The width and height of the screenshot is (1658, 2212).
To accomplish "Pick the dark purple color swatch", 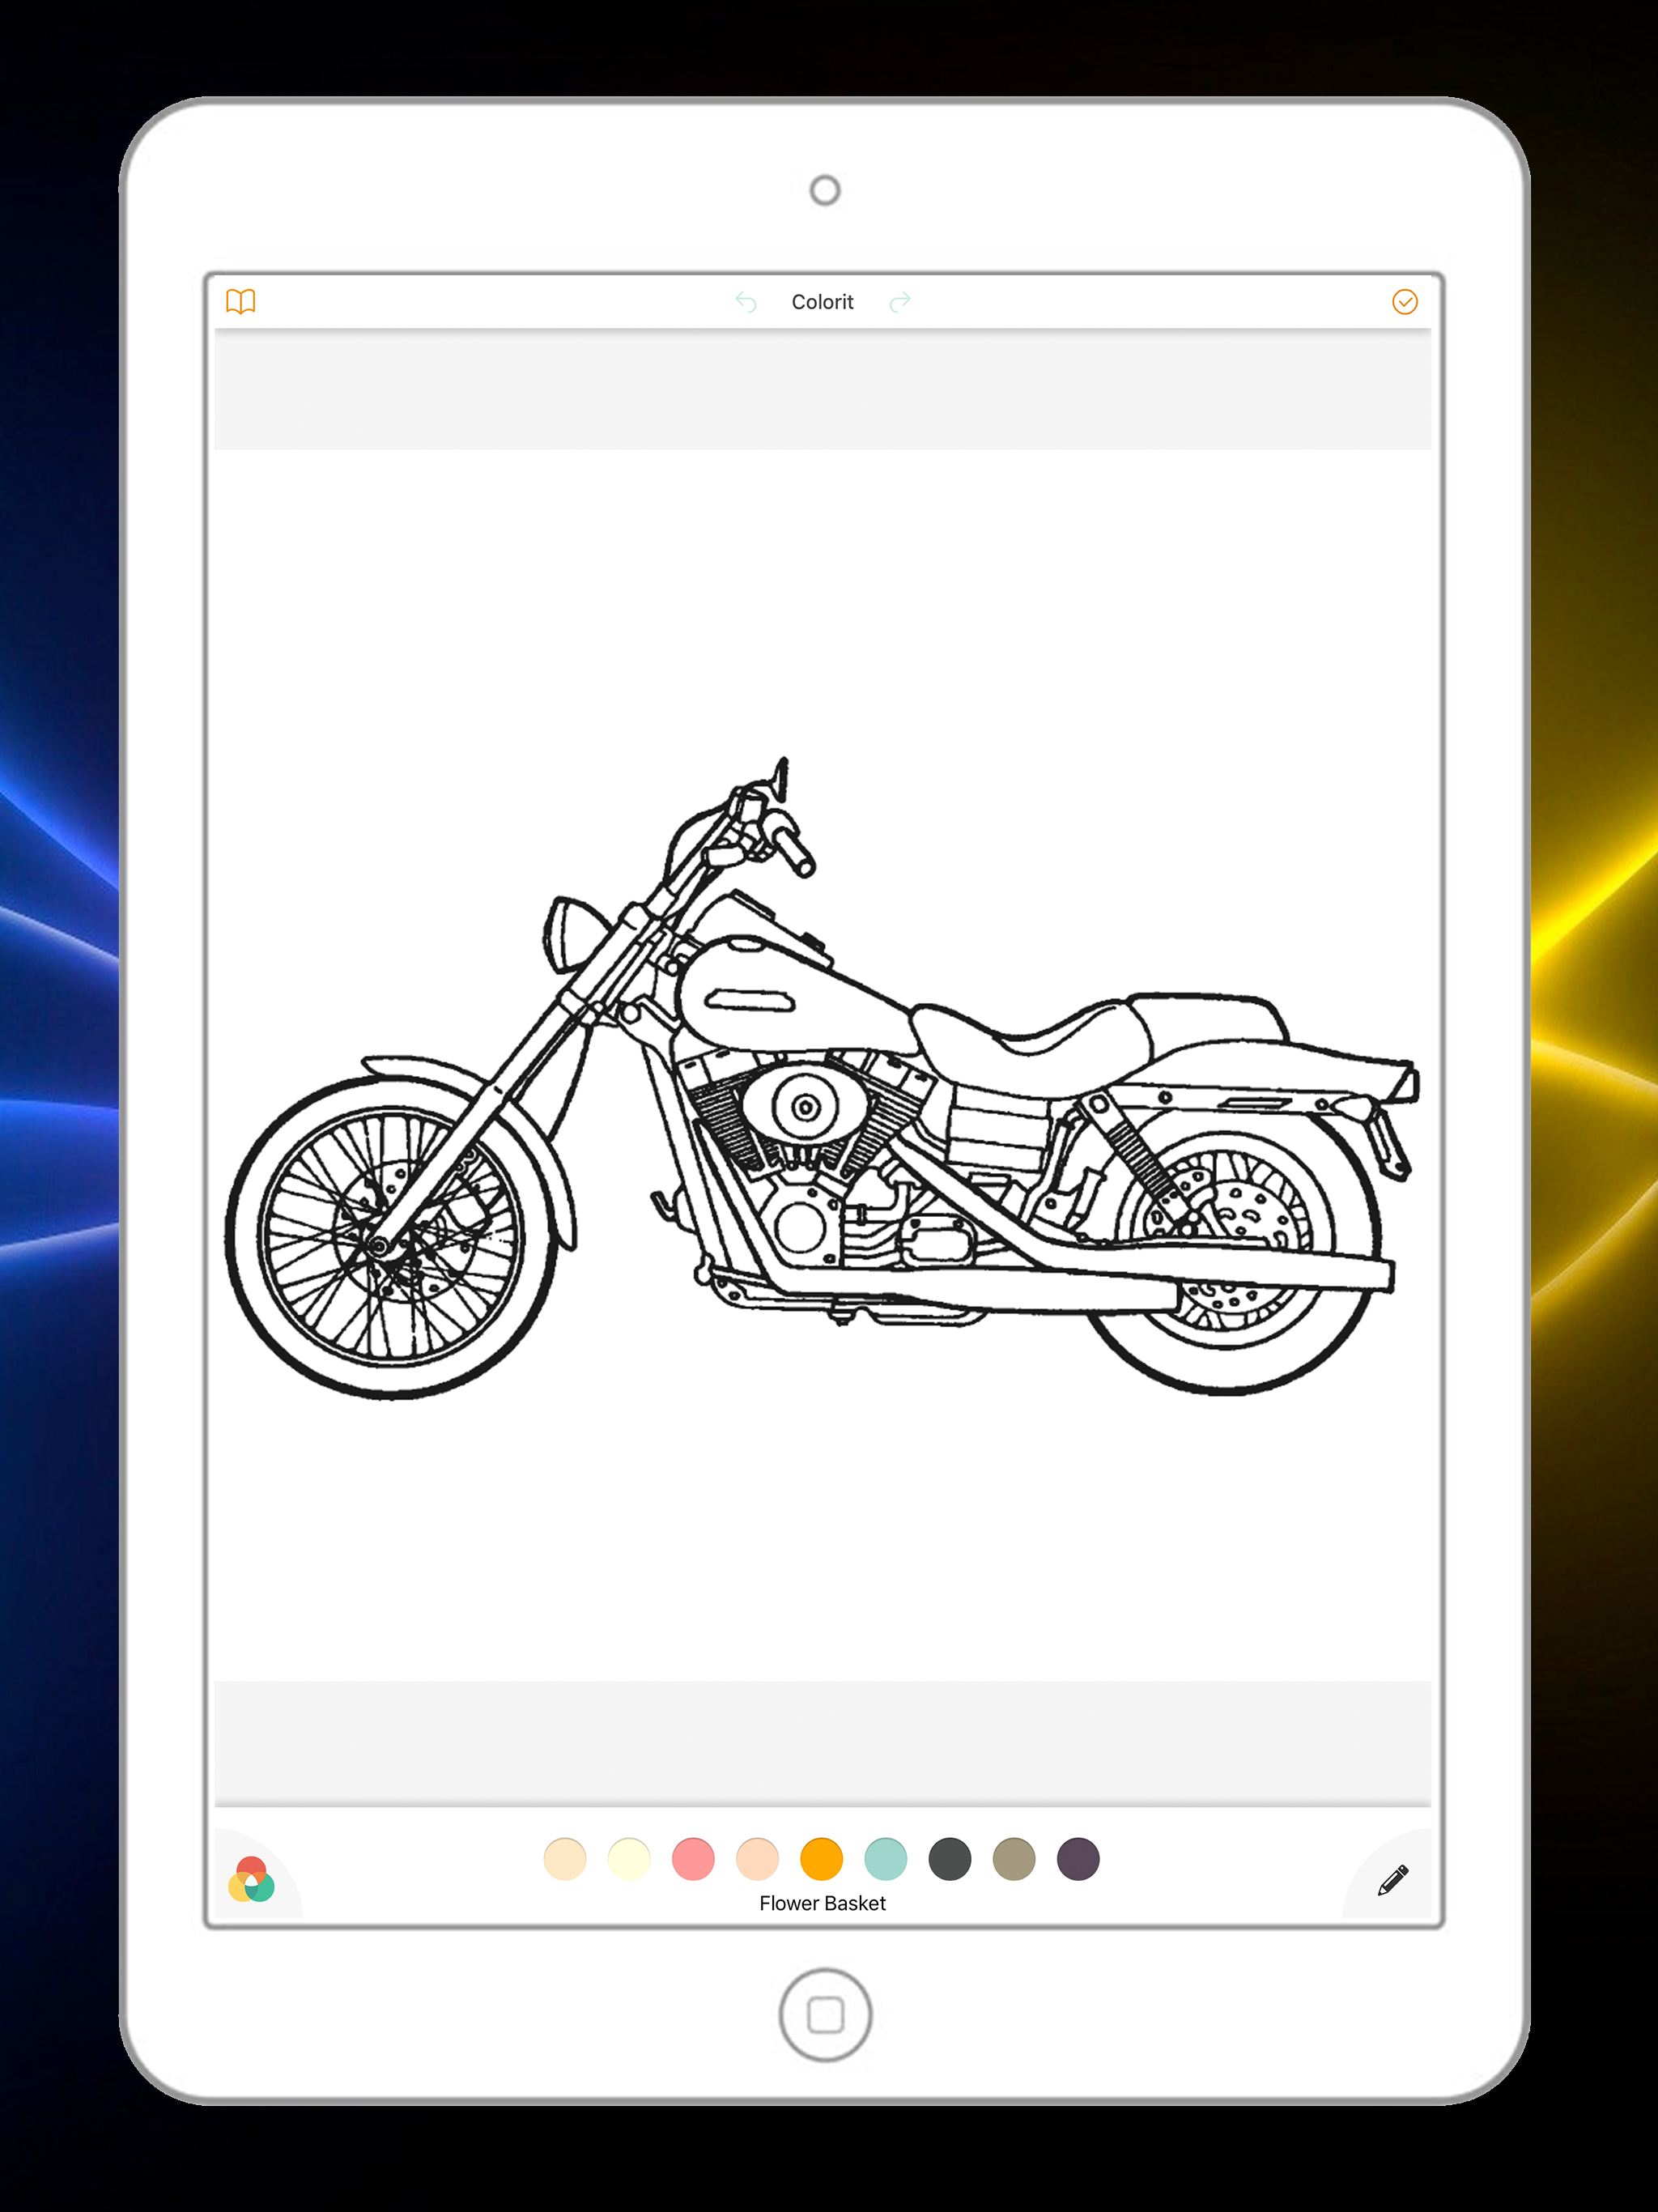I will click(x=1078, y=1859).
